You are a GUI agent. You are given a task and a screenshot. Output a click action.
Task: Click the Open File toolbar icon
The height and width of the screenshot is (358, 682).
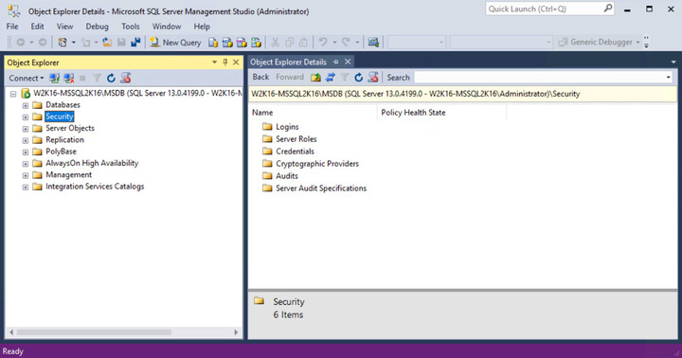(x=107, y=43)
